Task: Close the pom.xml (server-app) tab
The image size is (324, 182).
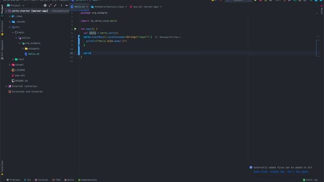Action: (x=161, y=7)
